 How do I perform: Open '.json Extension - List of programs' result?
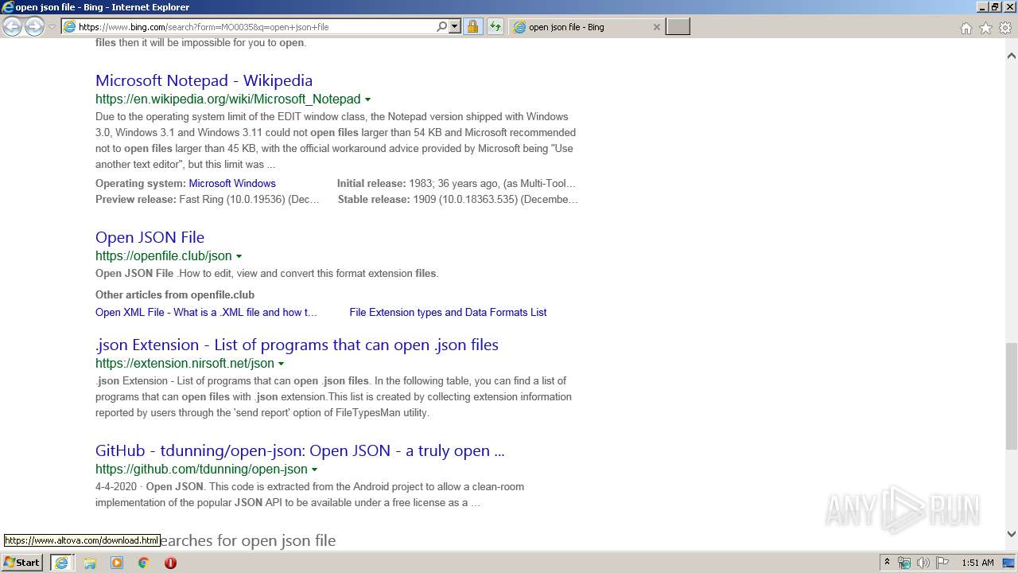tap(297, 345)
